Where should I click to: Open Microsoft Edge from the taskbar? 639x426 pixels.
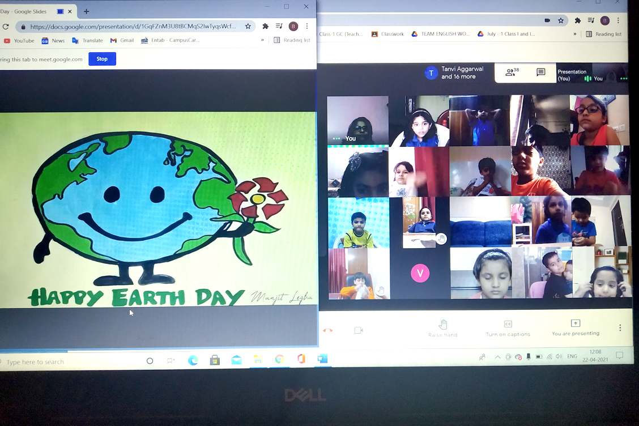[193, 360]
